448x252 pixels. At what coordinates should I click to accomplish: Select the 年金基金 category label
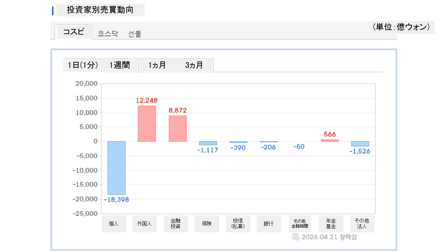pyautogui.click(x=331, y=224)
